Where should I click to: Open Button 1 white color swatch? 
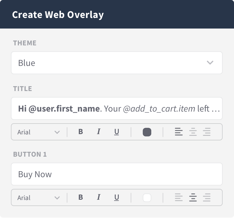147,198
